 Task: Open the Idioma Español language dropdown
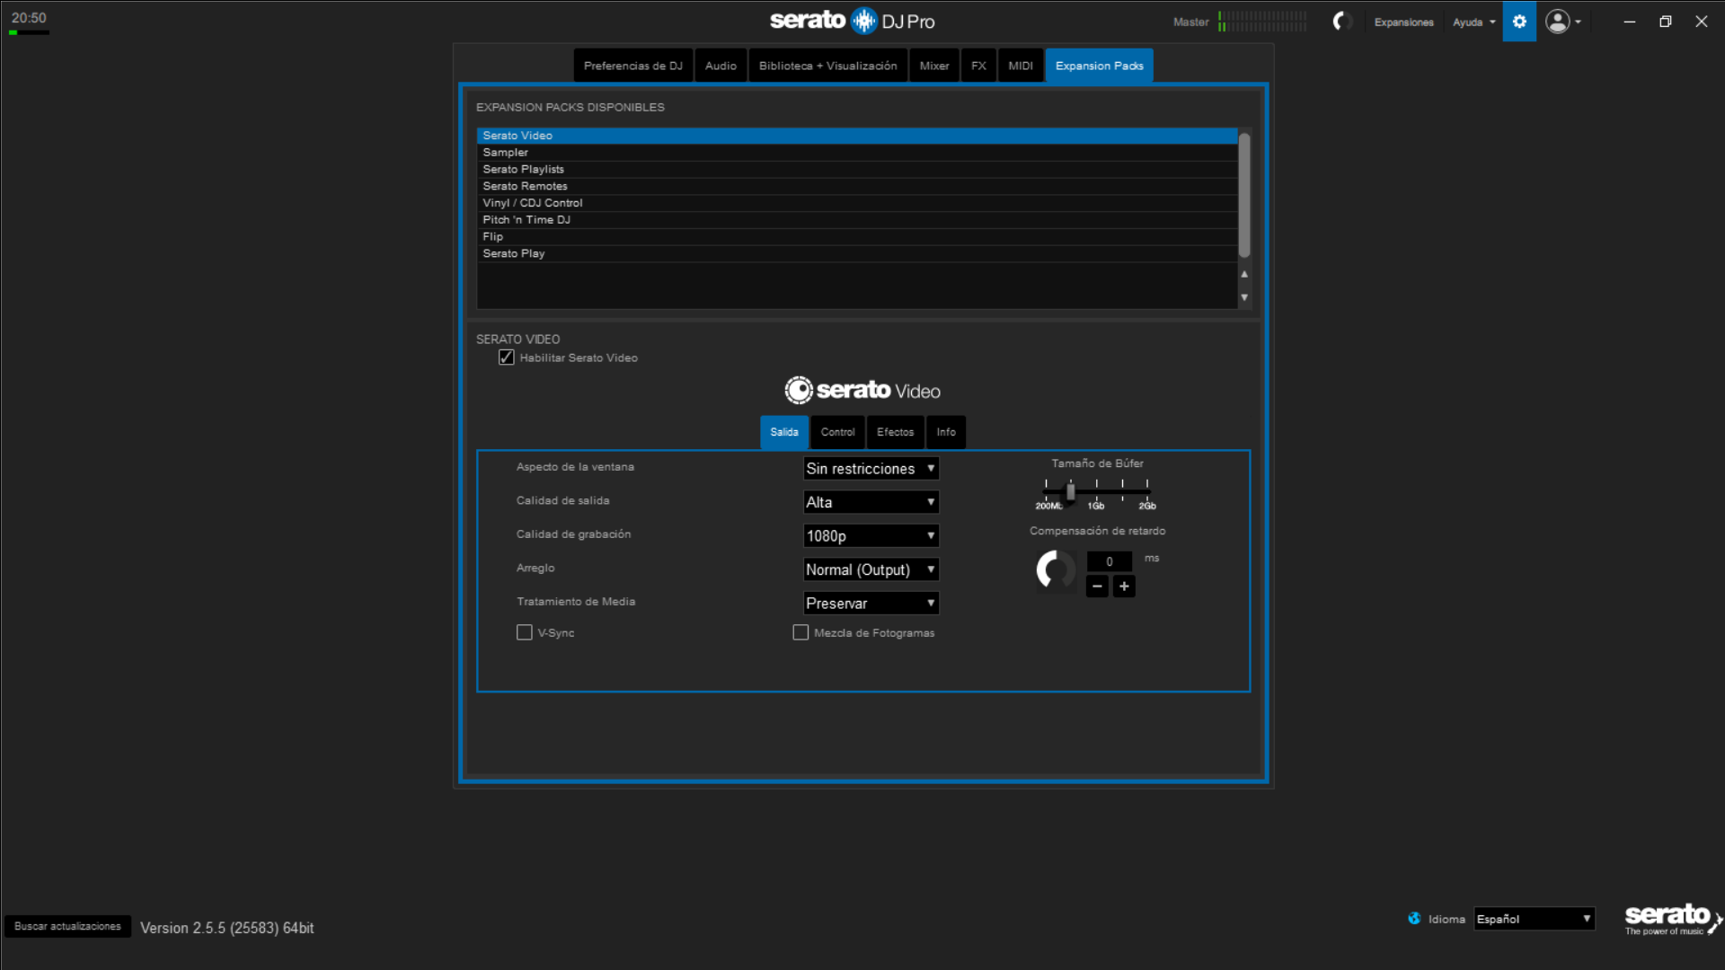(1534, 919)
